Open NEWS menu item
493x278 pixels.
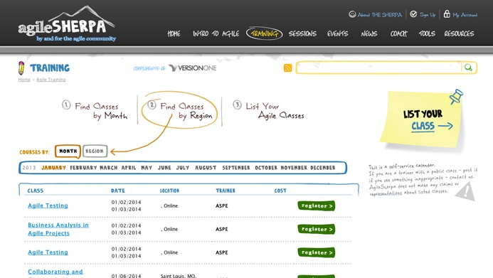tap(369, 33)
